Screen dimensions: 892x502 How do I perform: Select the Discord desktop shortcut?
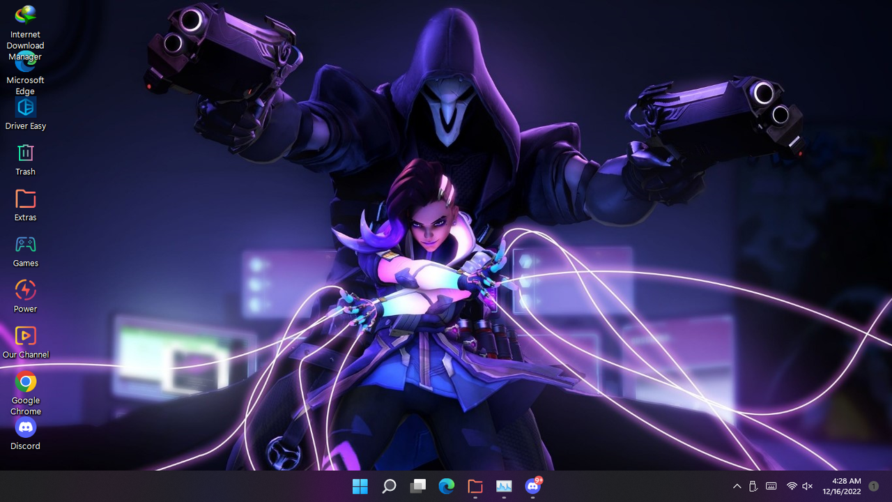click(25, 434)
